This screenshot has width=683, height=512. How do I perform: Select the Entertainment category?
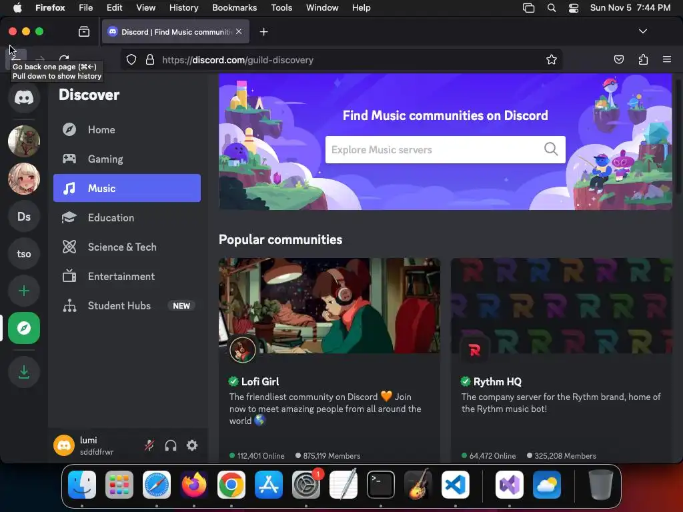tap(127, 277)
